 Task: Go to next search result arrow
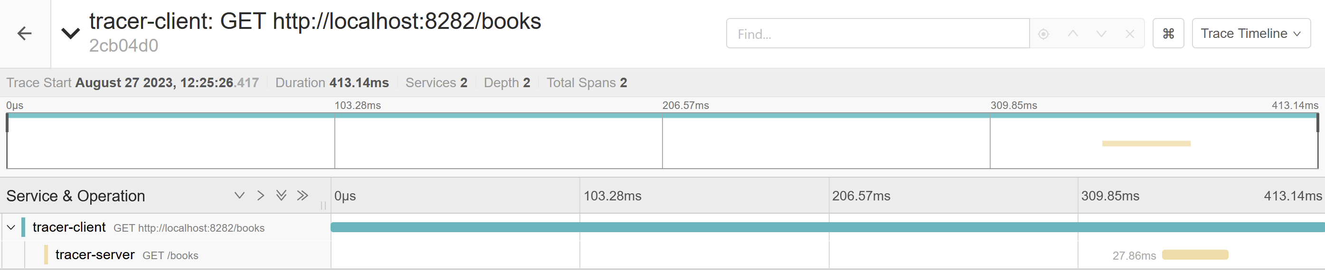(1101, 34)
